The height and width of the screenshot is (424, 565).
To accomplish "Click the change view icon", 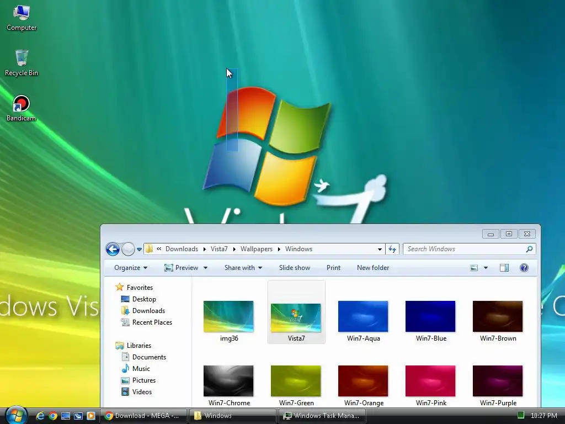I will click(x=474, y=268).
